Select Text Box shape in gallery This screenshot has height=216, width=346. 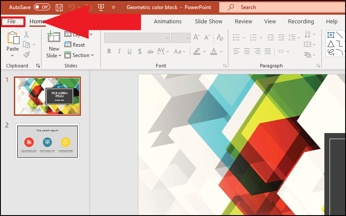pyautogui.click(x=330, y=35)
